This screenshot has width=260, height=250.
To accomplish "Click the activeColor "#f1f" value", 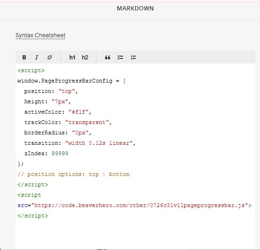I will [79, 112].
